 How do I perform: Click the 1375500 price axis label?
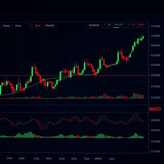click(156, 86)
